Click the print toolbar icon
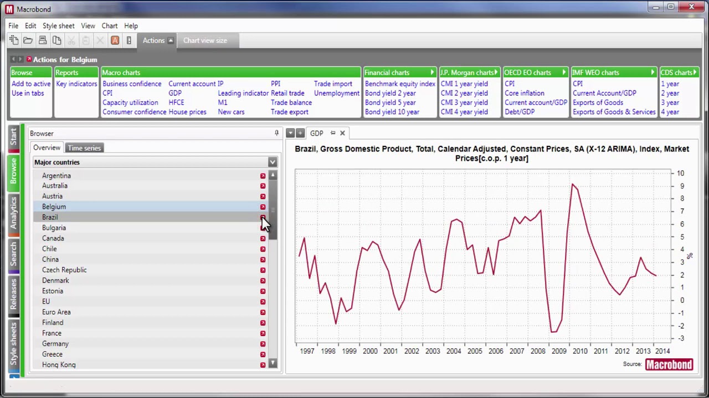Image resolution: width=709 pixels, height=398 pixels. pyautogui.click(x=42, y=40)
